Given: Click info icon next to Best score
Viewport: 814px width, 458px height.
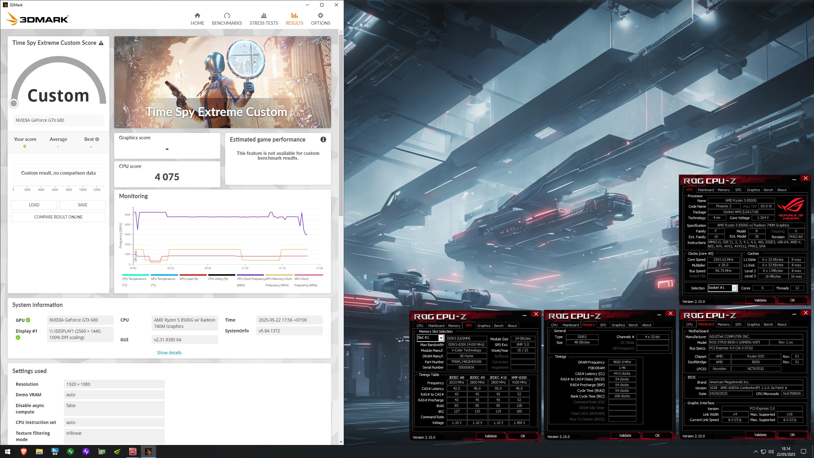Looking at the screenshot, I should point(97,139).
